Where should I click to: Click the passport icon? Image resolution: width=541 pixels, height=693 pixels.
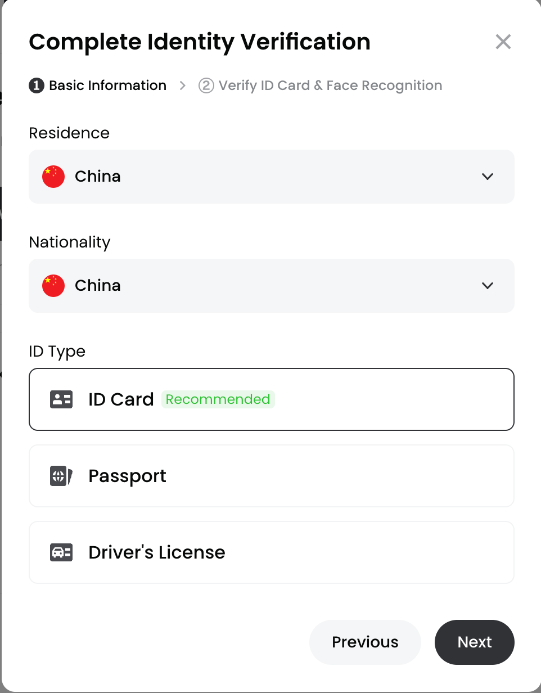pyautogui.click(x=61, y=476)
